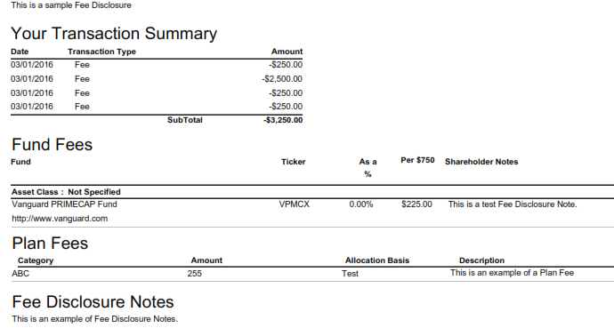Click the SubTotal label

point(185,120)
